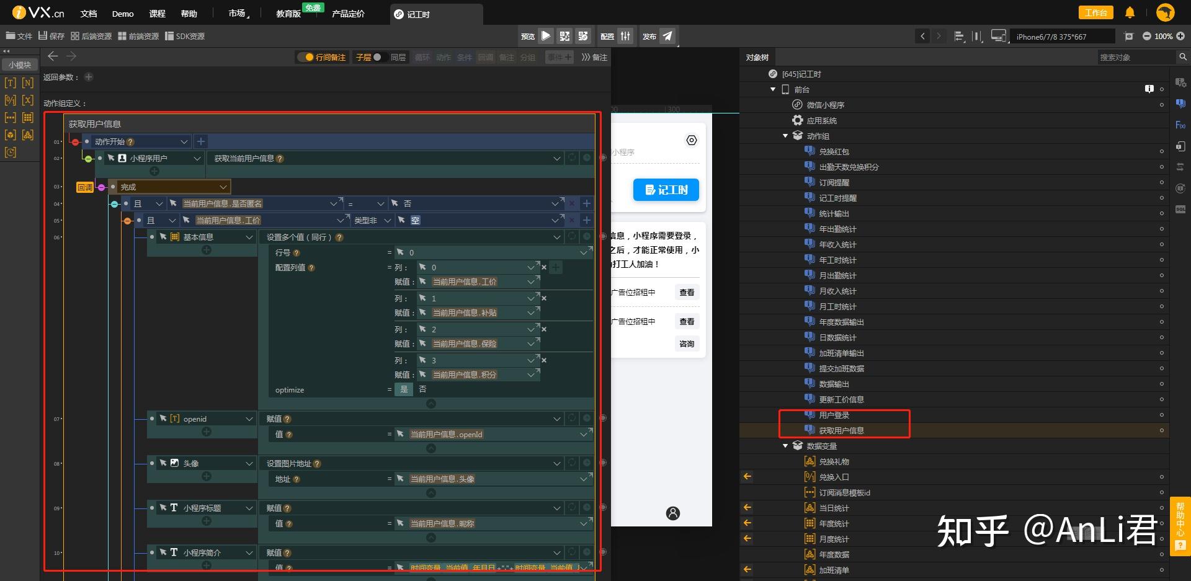Click the Fx icon in right sidebar
1191x581 pixels.
[1180, 125]
